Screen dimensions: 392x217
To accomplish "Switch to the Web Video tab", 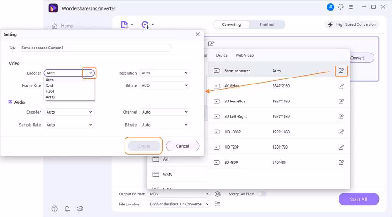I will click(x=244, y=55).
